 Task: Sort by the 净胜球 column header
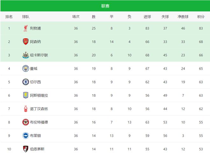(183, 17)
